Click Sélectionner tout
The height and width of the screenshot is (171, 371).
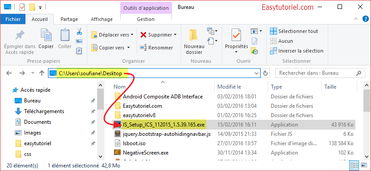[x=294, y=31]
